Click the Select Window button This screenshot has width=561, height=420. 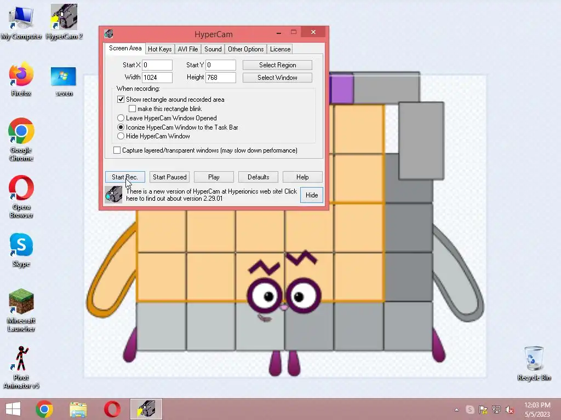click(277, 78)
